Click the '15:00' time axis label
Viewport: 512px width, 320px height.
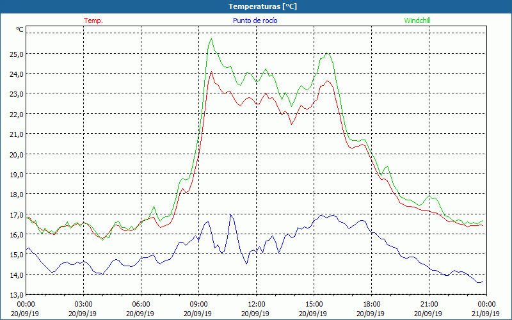point(314,304)
